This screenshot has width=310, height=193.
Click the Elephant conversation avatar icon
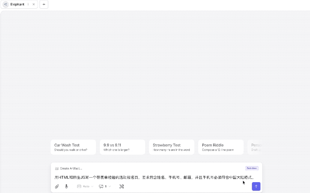5,4
